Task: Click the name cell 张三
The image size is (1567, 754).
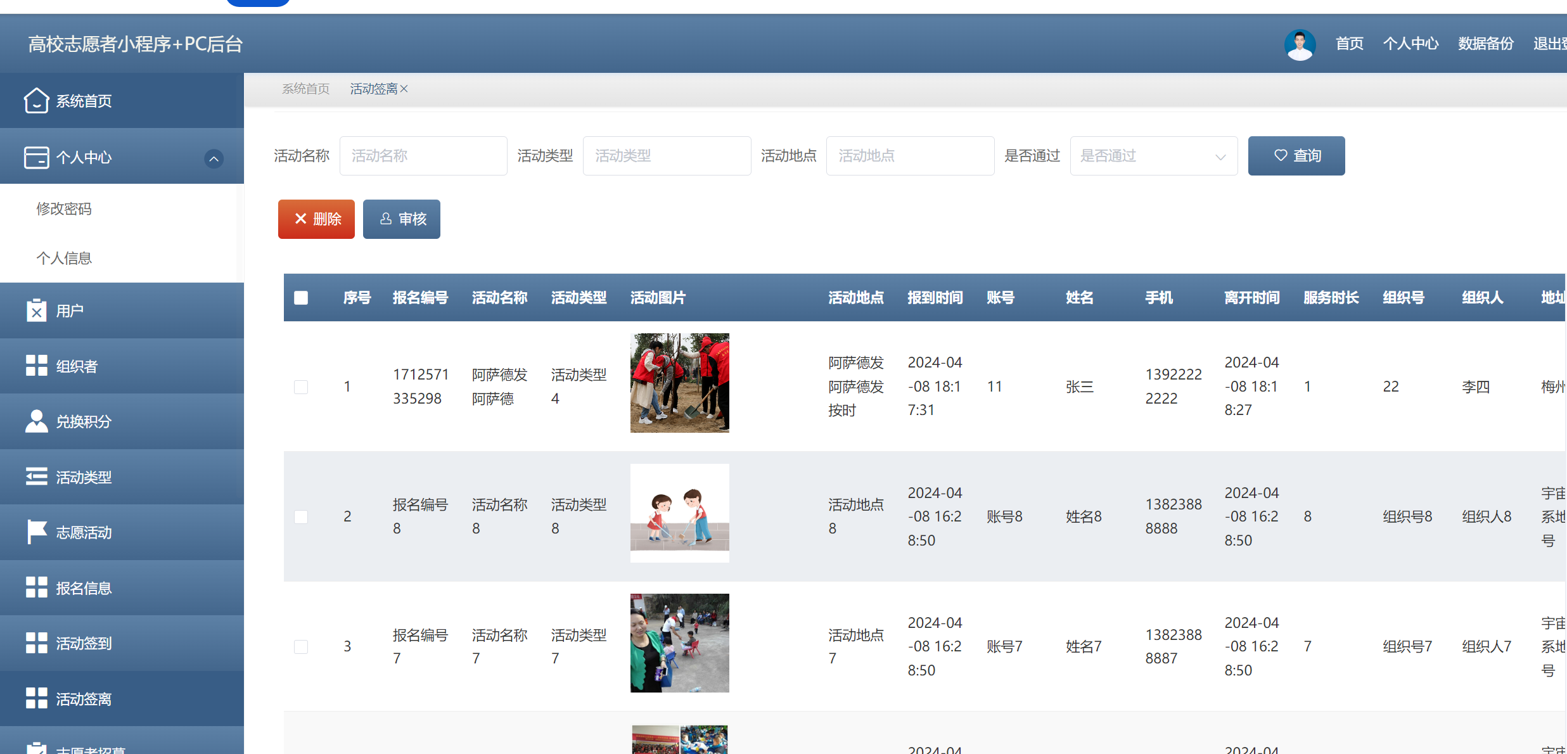Action: 1080,387
